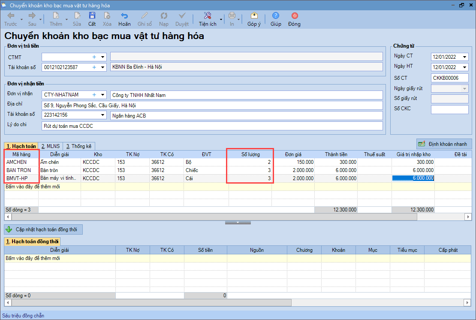Click the Nguồn column header

[x=257, y=250]
